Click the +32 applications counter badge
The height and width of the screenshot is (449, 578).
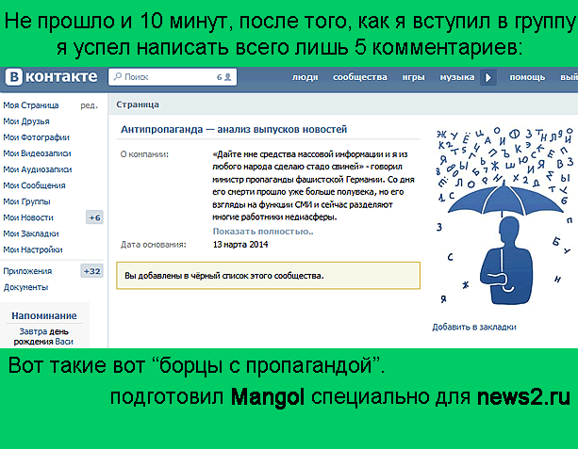point(91,271)
